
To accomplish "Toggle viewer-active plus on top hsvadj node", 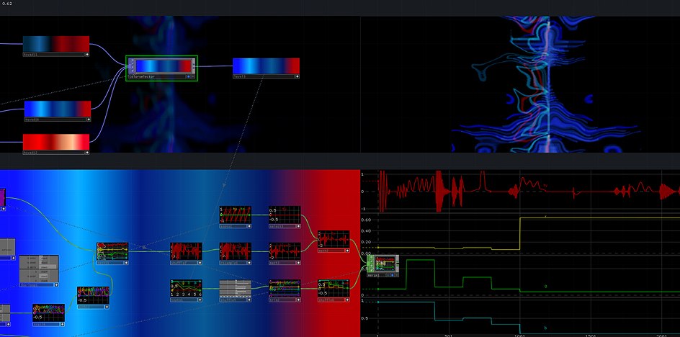I will (x=86, y=55).
